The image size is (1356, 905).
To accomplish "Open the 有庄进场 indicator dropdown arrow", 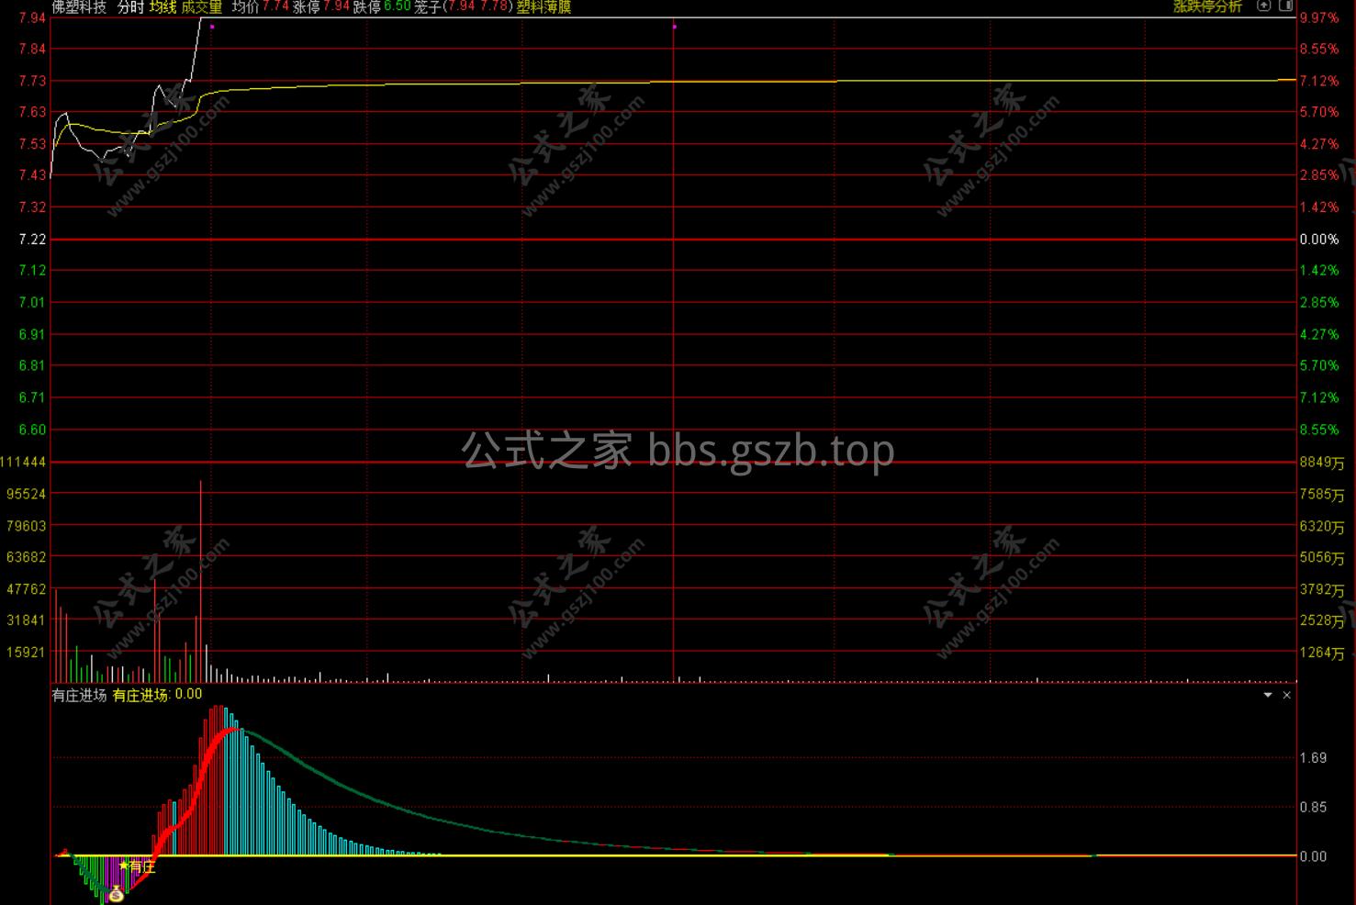I will pos(1268,695).
